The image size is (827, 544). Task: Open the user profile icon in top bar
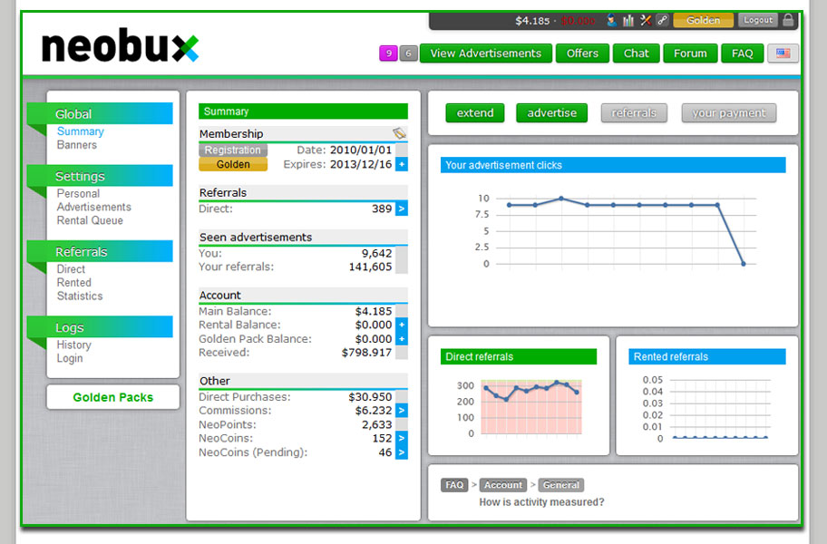[611, 21]
